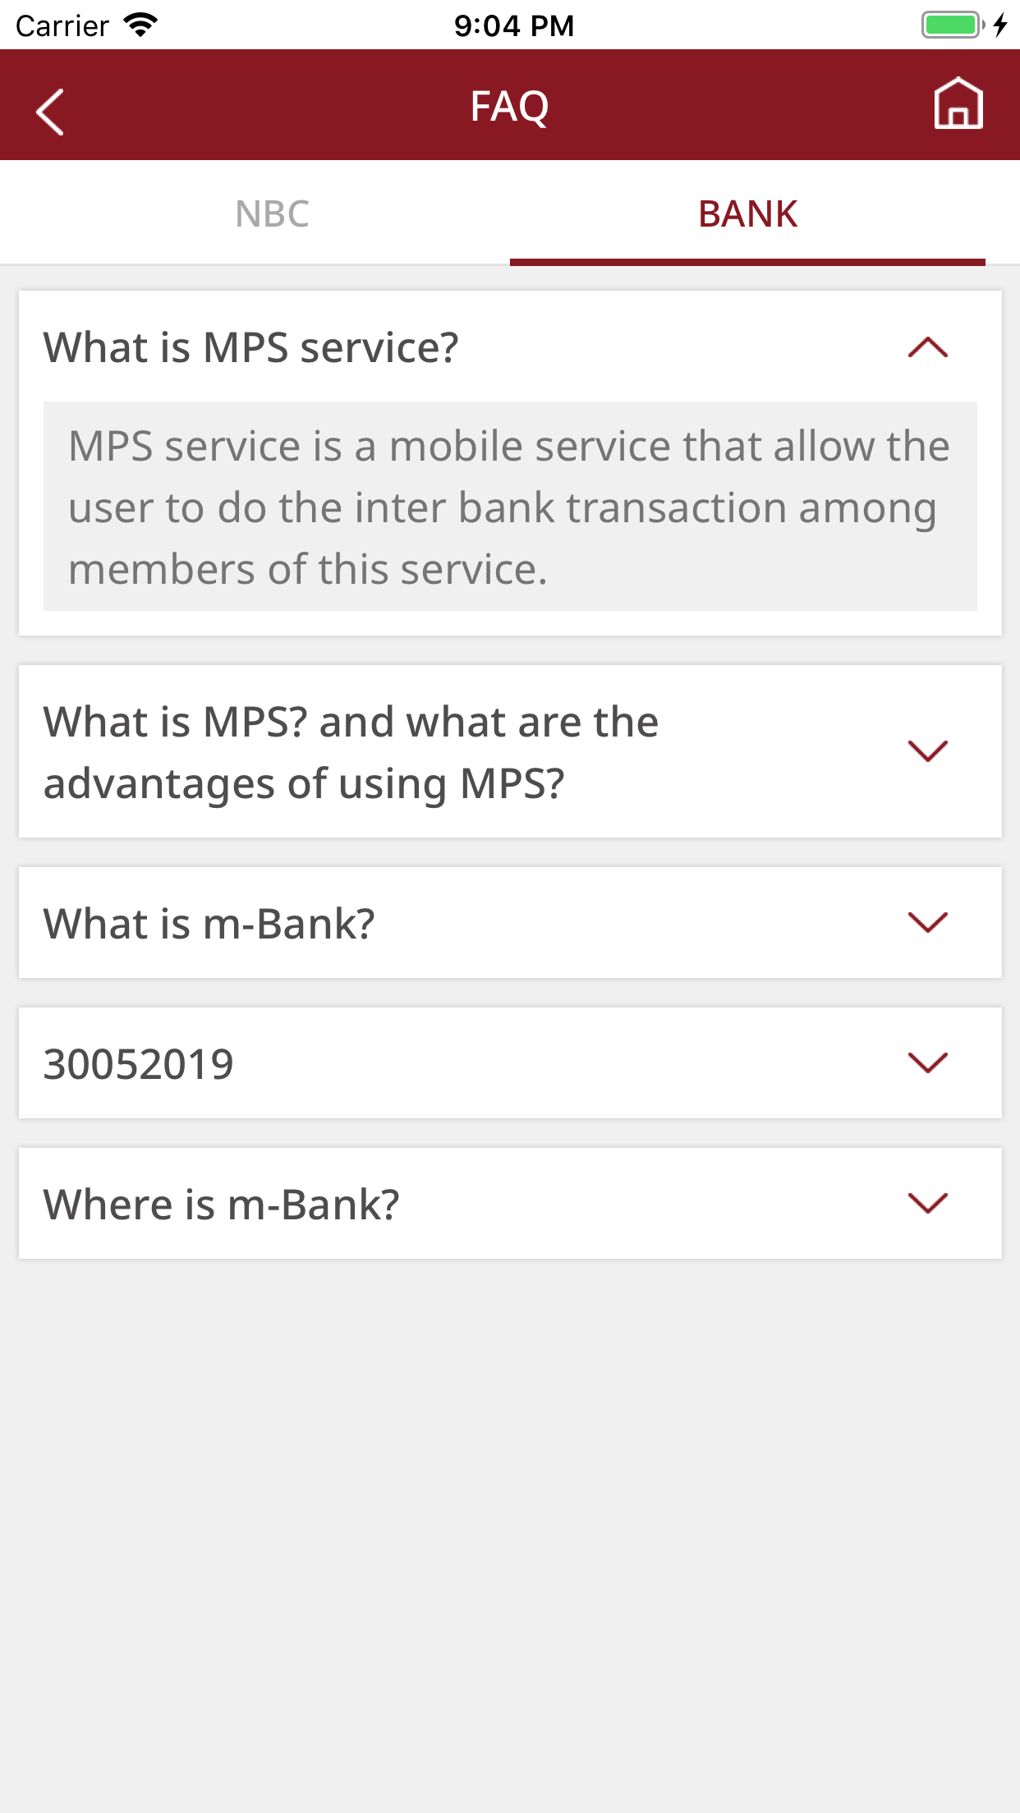Tap the "What is m-Bank?" question title

point(209,924)
